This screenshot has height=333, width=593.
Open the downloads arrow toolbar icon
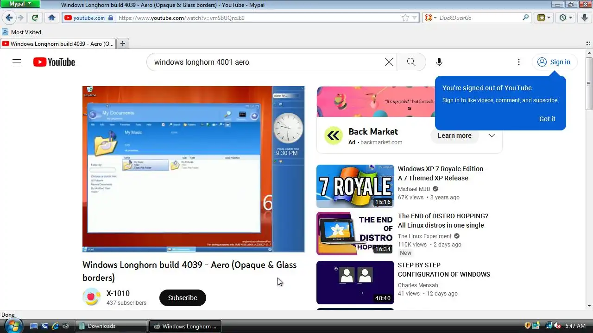(x=584, y=18)
